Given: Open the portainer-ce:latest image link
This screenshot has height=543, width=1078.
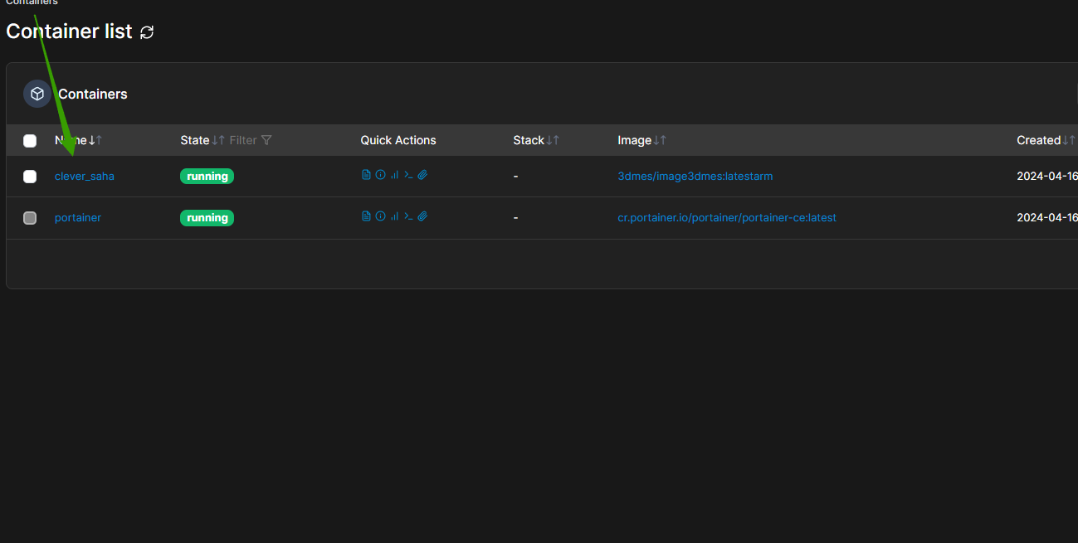Looking at the screenshot, I should tap(727, 217).
